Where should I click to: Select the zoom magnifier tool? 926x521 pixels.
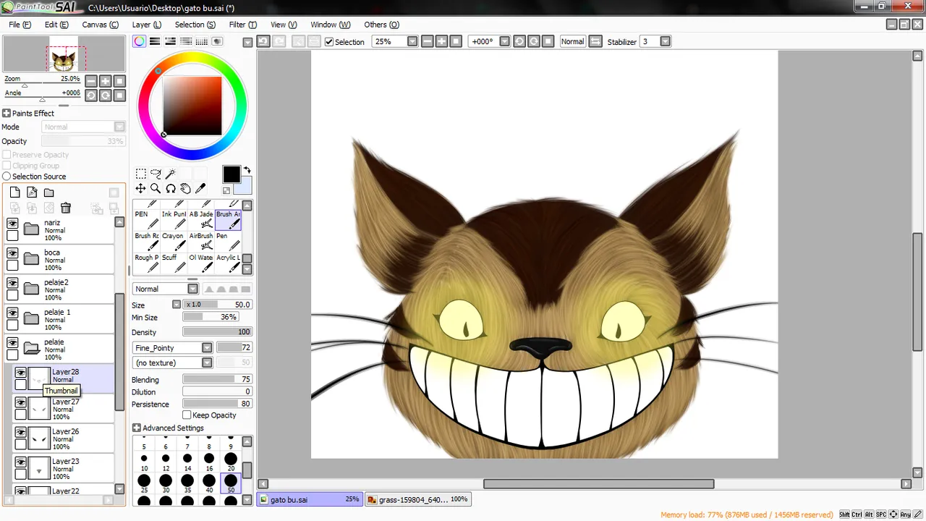click(156, 188)
